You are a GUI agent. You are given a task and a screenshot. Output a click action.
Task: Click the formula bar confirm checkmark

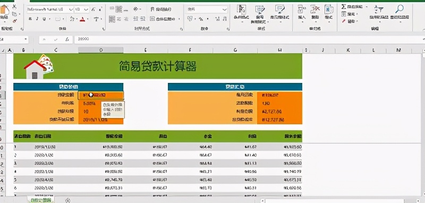point(56,39)
